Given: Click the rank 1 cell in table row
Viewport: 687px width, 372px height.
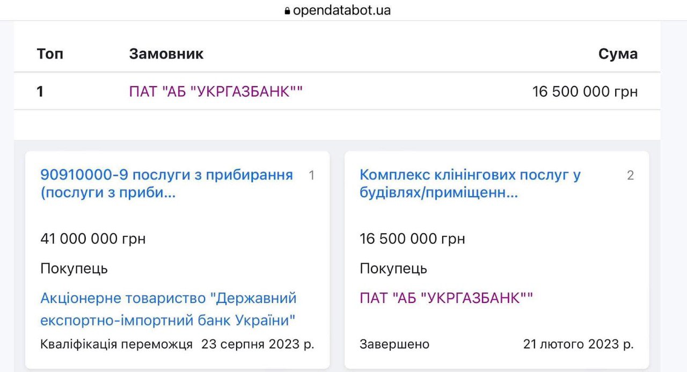Looking at the screenshot, I should pyautogui.click(x=40, y=92).
